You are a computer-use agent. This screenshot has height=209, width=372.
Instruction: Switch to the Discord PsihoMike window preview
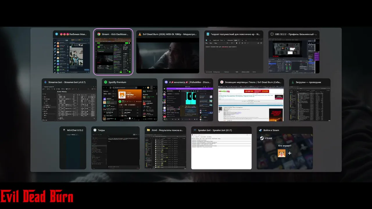pyautogui.click(x=188, y=104)
